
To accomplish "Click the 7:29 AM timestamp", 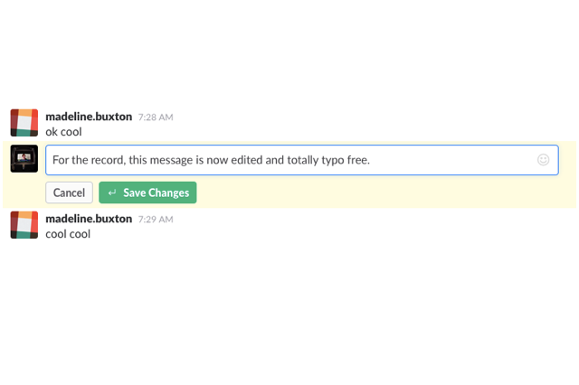I will coord(156,220).
